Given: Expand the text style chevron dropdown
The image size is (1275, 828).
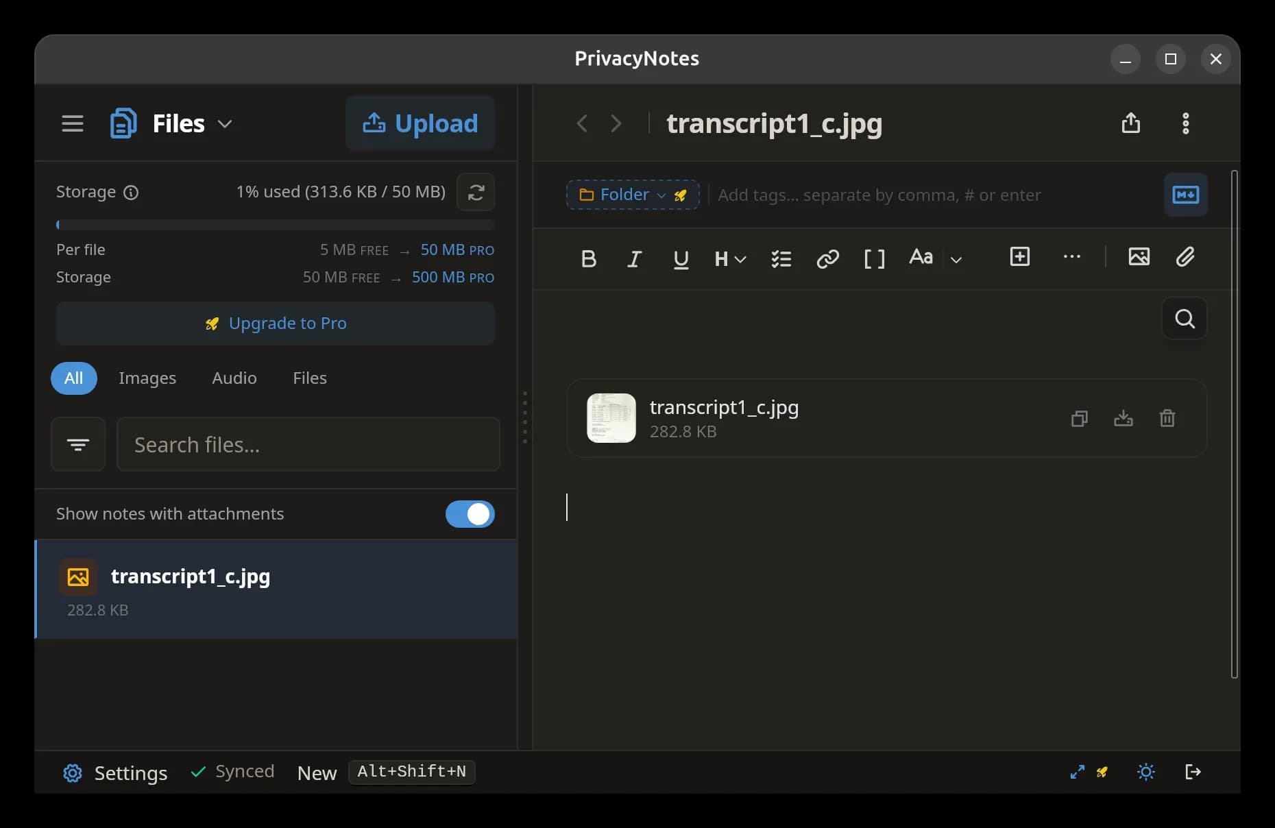Looking at the screenshot, I should [956, 259].
